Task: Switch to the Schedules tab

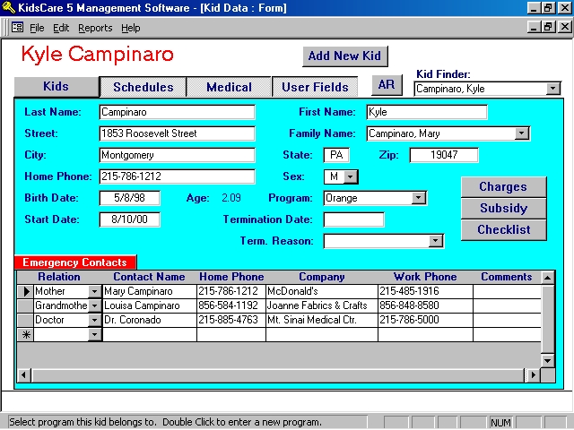Action: tap(143, 87)
